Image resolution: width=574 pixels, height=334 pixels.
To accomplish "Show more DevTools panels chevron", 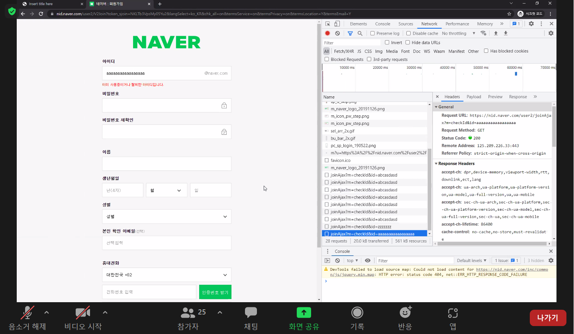I will (x=502, y=24).
